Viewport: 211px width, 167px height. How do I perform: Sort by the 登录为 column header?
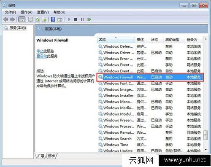click(194, 40)
